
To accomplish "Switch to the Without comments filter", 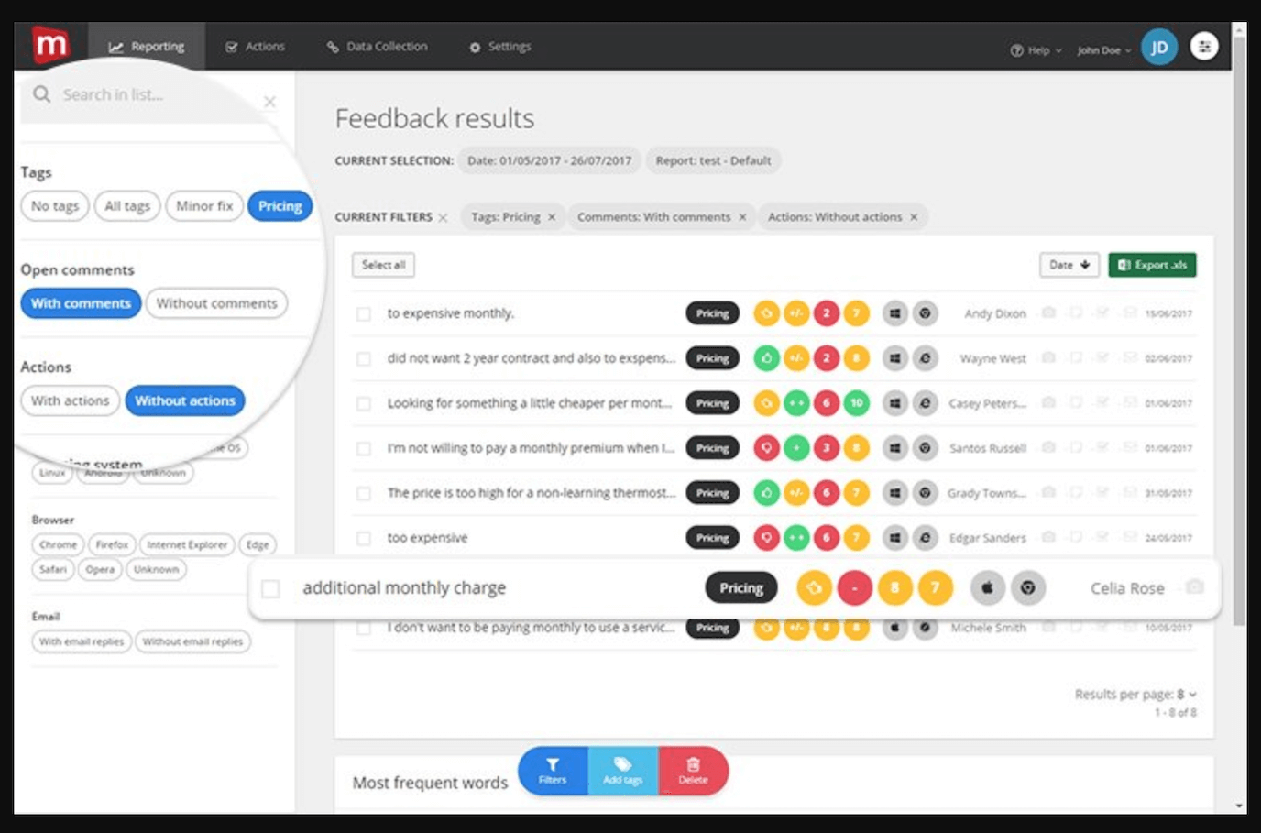I will 216,303.
